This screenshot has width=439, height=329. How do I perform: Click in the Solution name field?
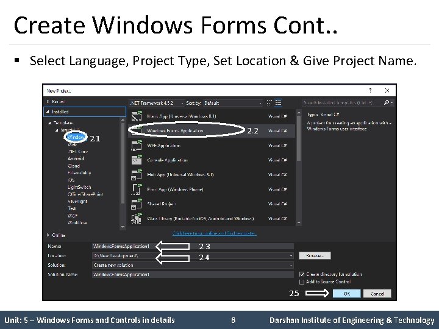click(x=193, y=274)
